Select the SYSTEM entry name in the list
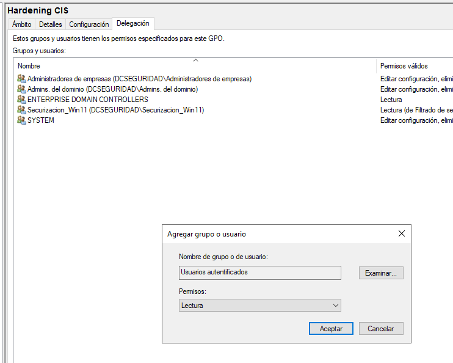The image size is (453, 363). (41, 120)
